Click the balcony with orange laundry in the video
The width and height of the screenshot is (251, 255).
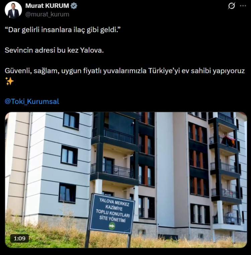point(228,141)
